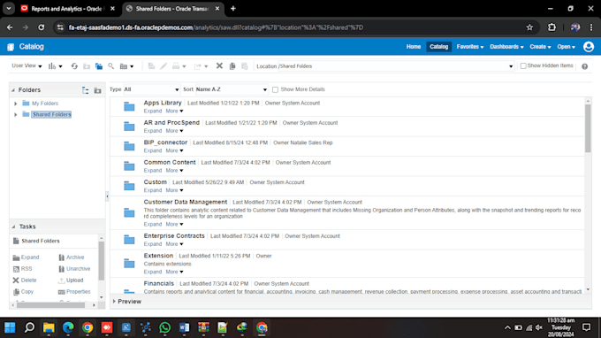This screenshot has height=338, width=601.
Task: Open the Open menu in header
Action: tap(567, 46)
